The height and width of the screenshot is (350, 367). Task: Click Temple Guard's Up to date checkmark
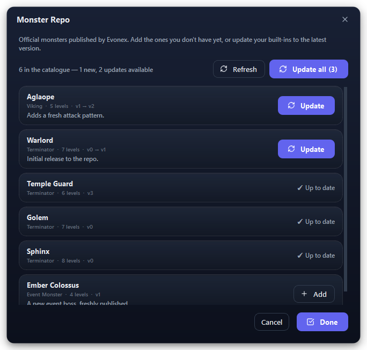point(300,188)
